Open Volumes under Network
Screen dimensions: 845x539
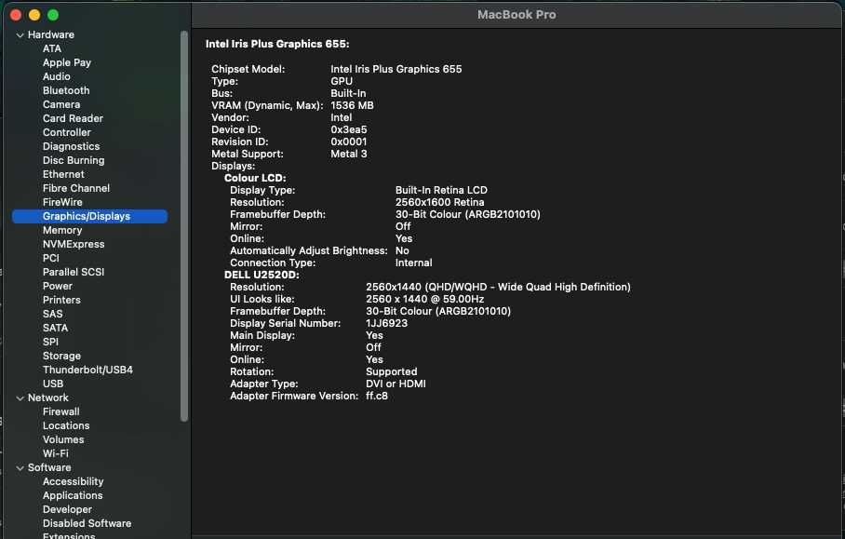(63, 440)
